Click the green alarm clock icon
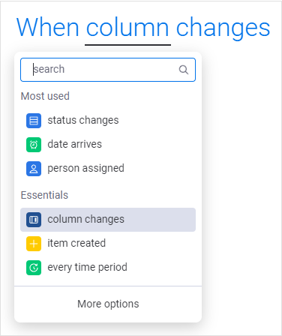Screen dimensions: 282x336 pos(34,145)
